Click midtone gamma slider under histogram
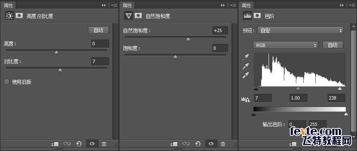The width and height of the screenshot is (357, 151). (298, 88)
